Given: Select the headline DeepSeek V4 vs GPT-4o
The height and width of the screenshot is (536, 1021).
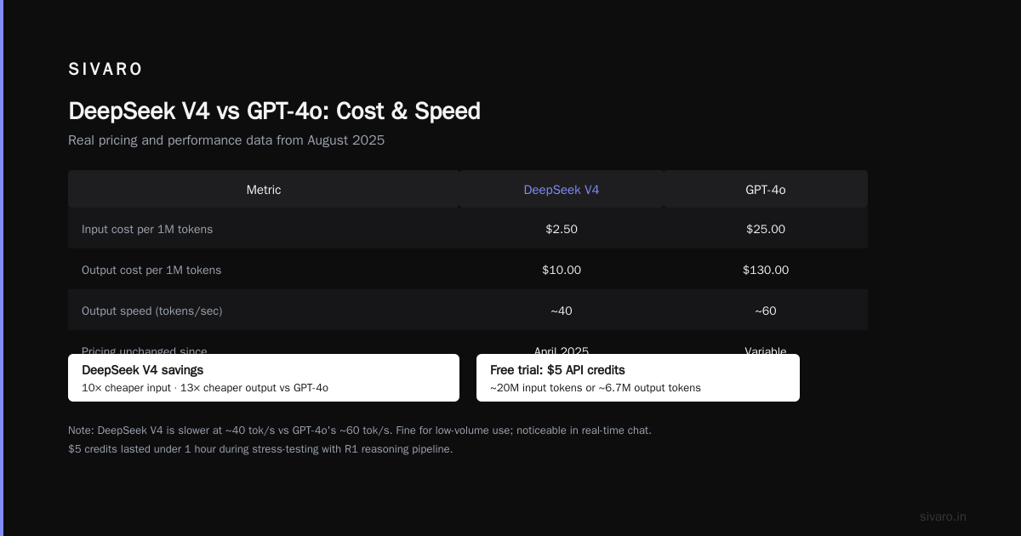Looking at the screenshot, I should (x=274, y=111).
